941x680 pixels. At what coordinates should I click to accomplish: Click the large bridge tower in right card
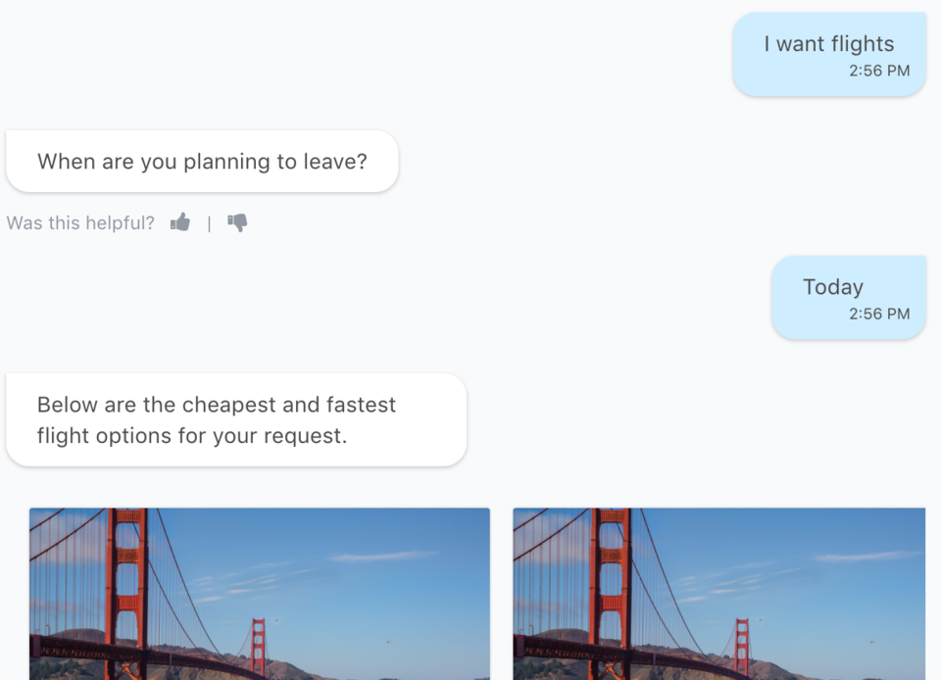coord(611,594)
